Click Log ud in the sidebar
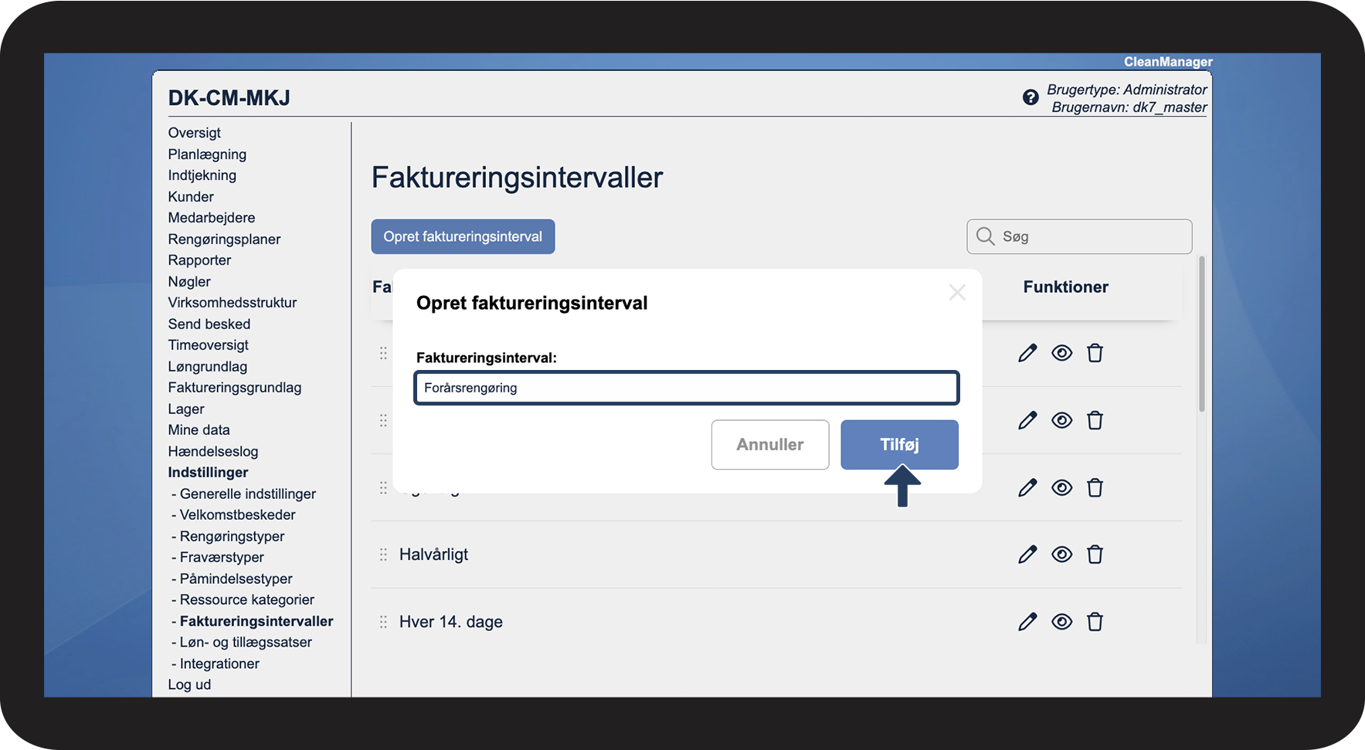Viewport: 1365px width, 750px height. (x=189, y=685)
